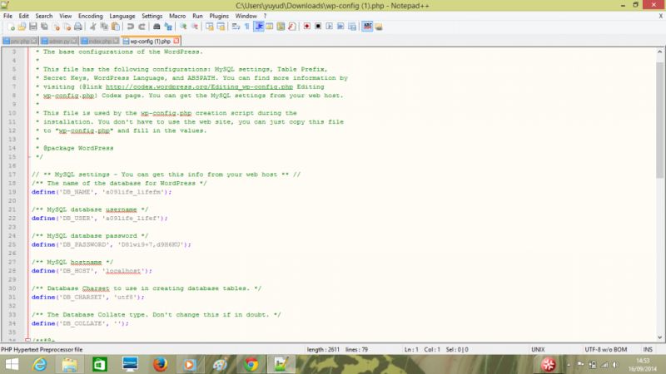Zoom out with the magnifier minus icon
This screenshot has height=374, width=666.
point(195,27)
